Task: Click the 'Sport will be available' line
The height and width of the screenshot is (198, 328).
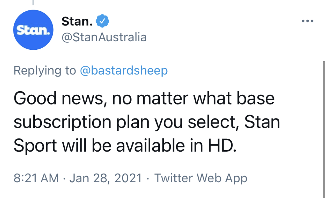Action: [125, 145]
